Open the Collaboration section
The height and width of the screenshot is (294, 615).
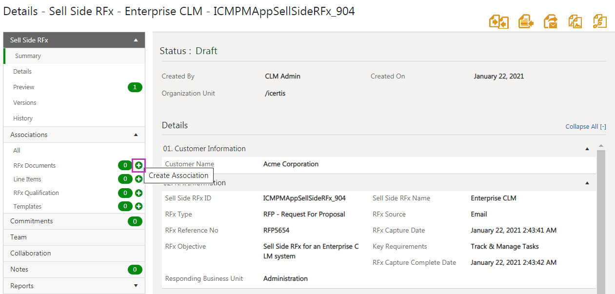(x=31, y=254)
